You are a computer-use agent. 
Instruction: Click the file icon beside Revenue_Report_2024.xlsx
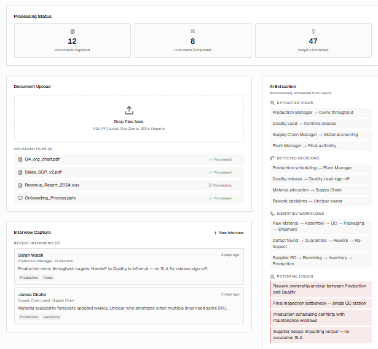coord(20,185)
